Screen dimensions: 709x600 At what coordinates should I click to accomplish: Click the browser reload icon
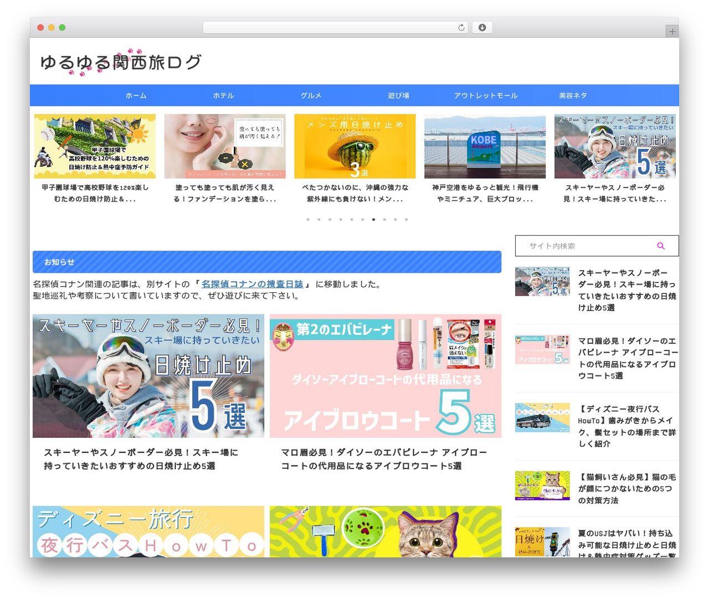coord(461,27)
